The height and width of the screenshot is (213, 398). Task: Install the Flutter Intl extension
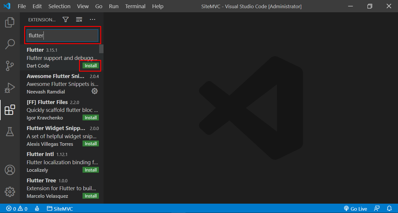pos(91,170)
